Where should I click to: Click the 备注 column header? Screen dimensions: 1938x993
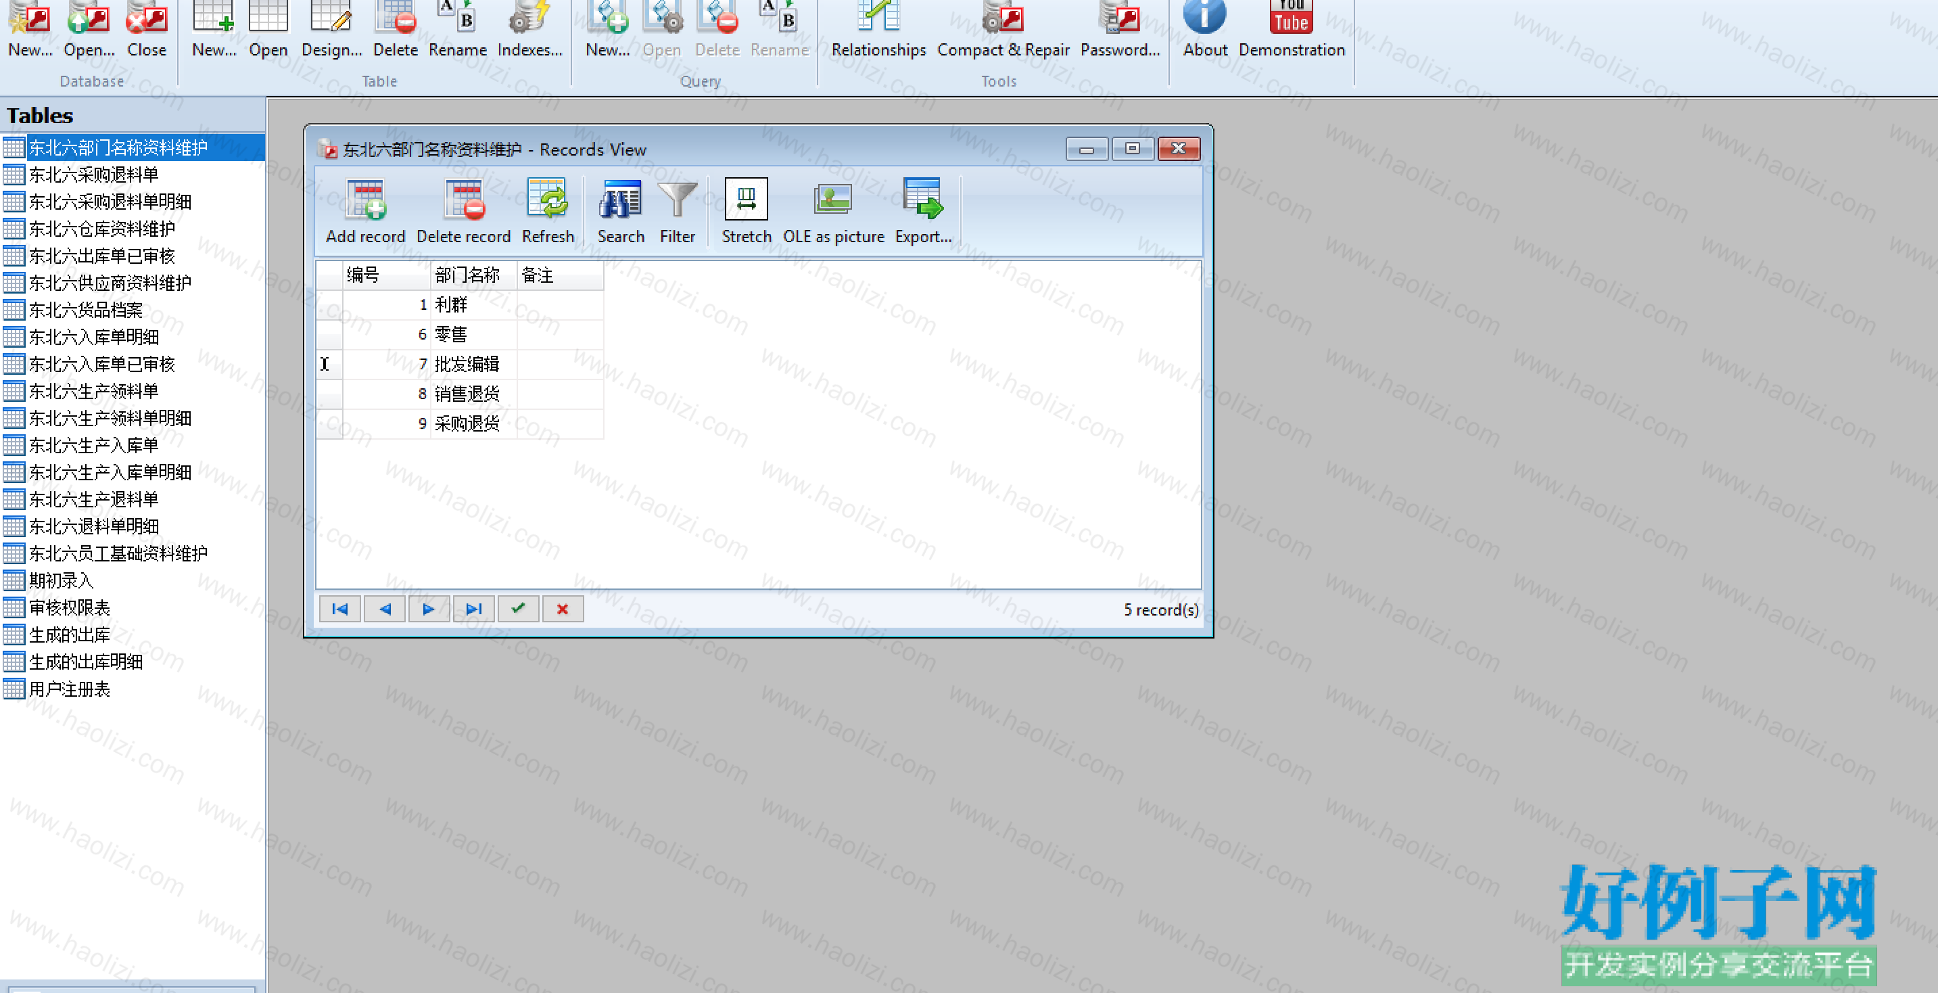coord(561,275)
